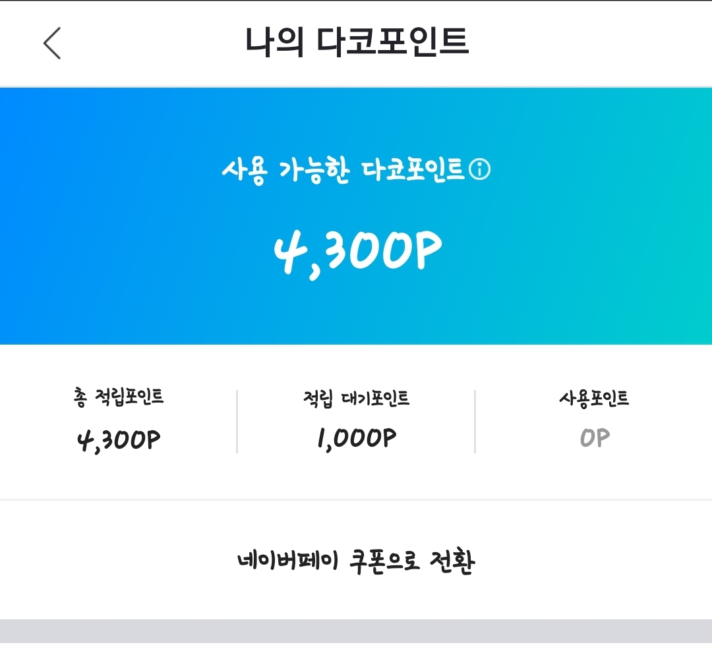The image size is (712, 649).
Task: Click horizontal line above 네이버페이 쿠폰으로 전환
Action: click(356, 500)
